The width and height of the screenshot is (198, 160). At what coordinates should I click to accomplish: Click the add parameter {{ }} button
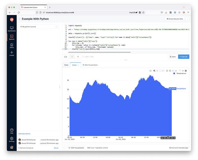65,57
